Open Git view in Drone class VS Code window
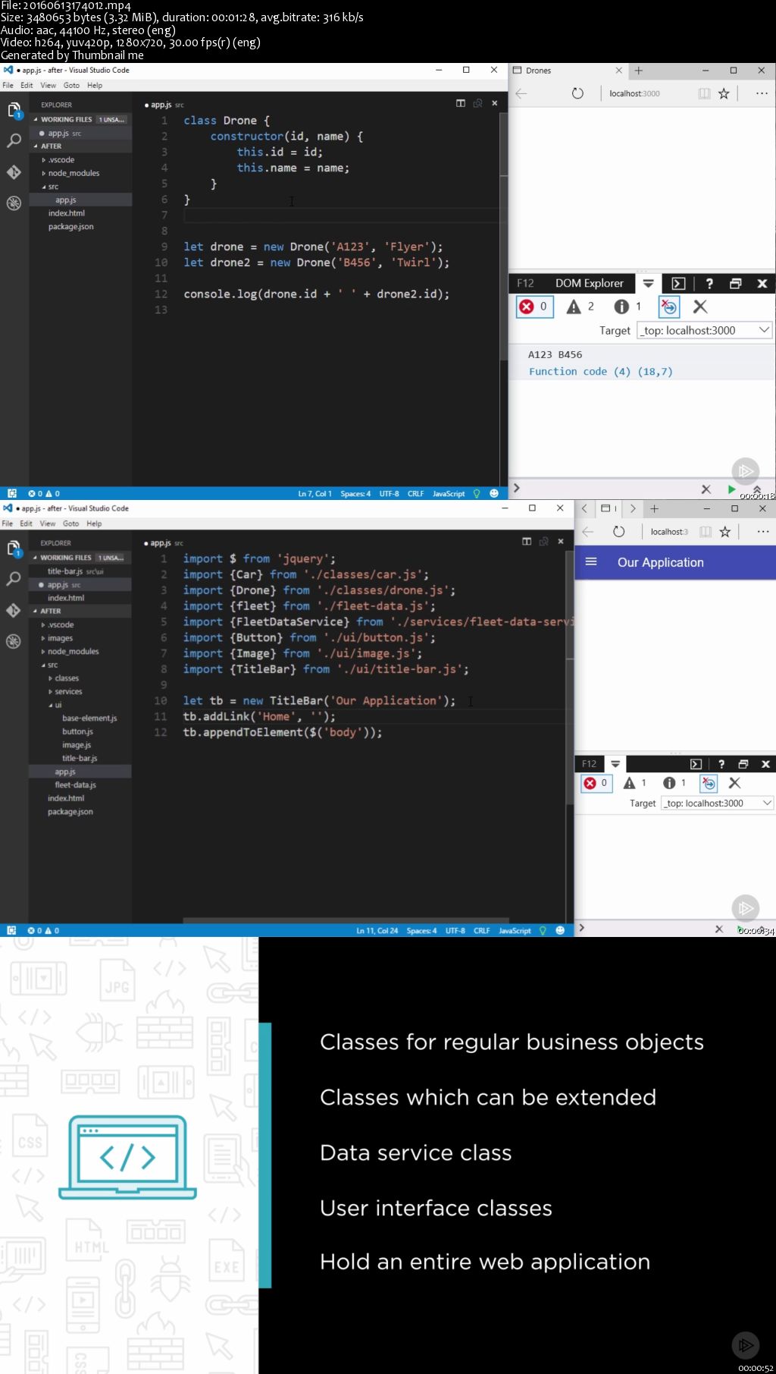The width and height of the screenshot is (776, 1374). coord(14,172)
